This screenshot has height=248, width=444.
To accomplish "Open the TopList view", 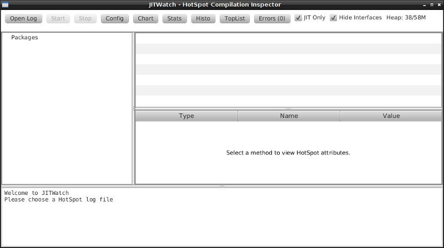I will pyautogui.click(x=235, y=19).
